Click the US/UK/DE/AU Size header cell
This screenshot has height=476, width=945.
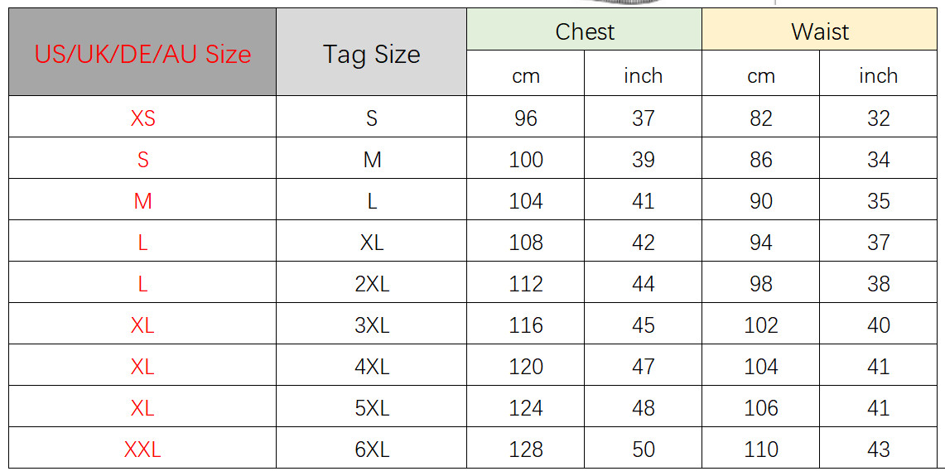[142, 52]
